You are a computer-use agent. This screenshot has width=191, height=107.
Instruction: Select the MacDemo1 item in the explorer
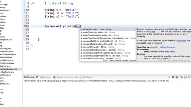[5, 10]
